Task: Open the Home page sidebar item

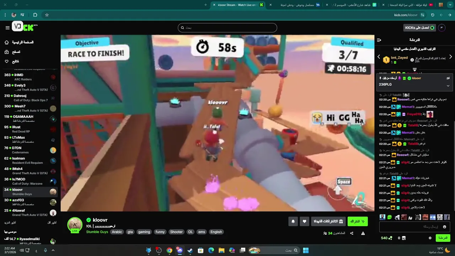Action: [x=20, y=42]
